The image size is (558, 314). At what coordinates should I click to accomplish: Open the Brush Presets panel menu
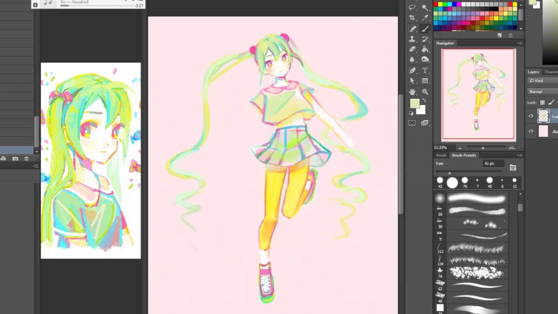pyautogui.click(x=520, y=155)
